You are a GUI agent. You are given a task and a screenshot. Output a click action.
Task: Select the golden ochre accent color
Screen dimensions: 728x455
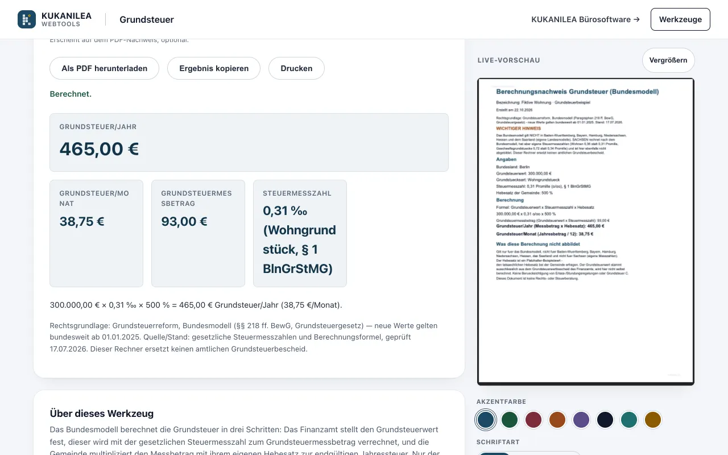coord(653,420)
